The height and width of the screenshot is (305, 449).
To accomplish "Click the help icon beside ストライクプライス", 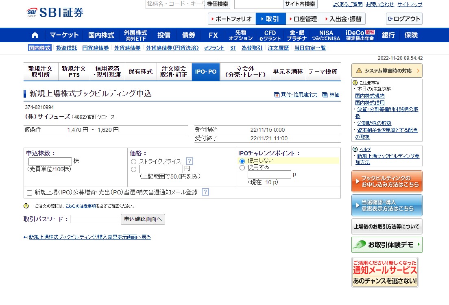I will [x=190, y=161].
